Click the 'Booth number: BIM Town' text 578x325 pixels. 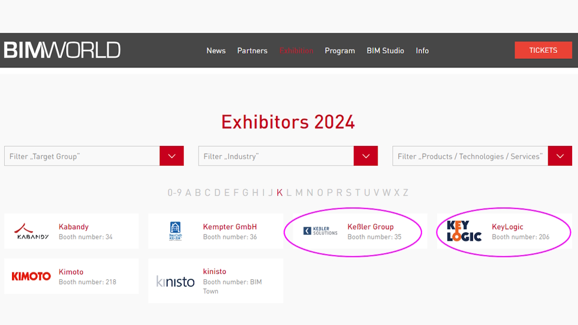(233, 286)
